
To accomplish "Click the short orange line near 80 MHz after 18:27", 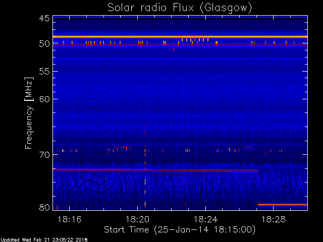I will (x=283, y=205).
